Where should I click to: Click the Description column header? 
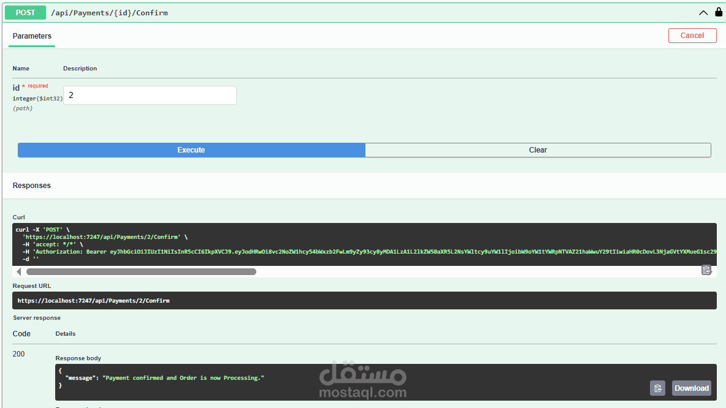80,69
